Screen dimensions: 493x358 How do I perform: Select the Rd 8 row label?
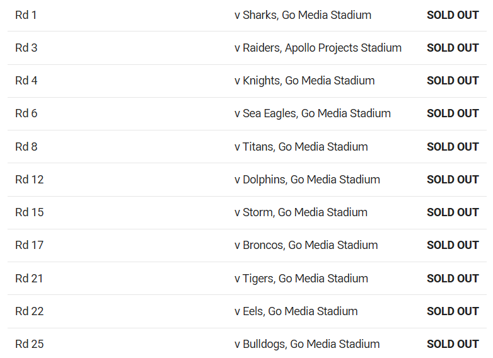tap(26, 147)
